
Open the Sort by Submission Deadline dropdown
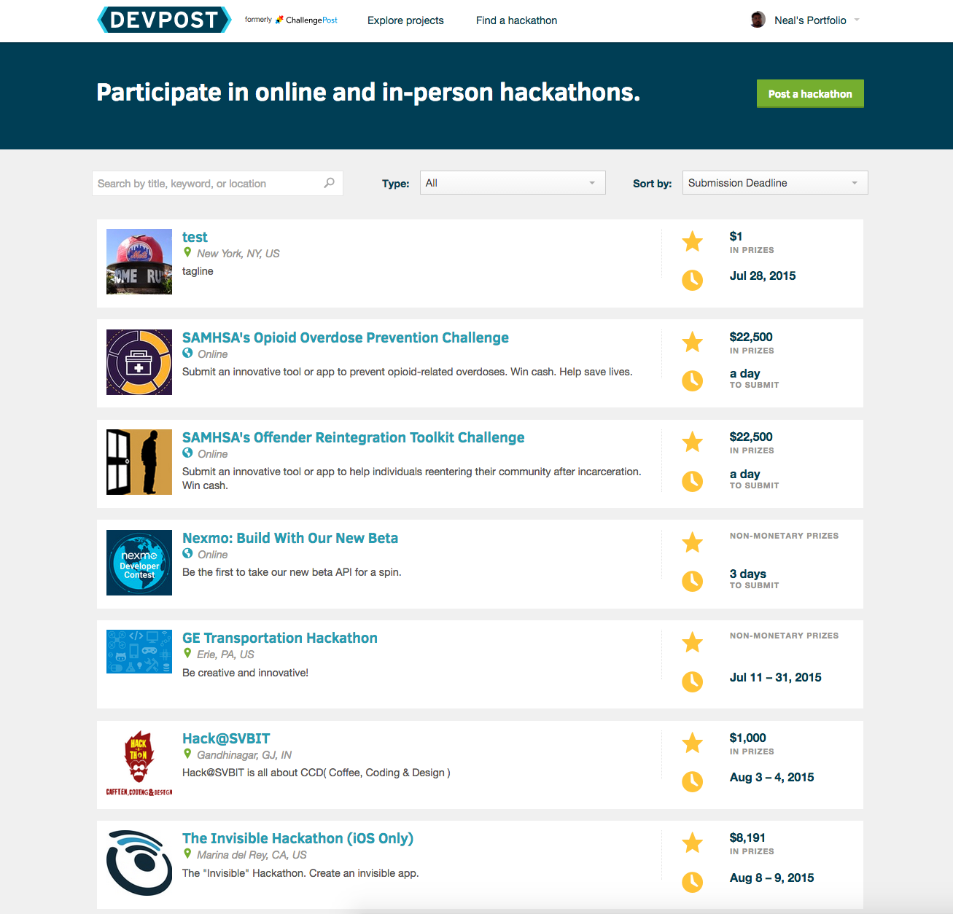click(775, 183)
